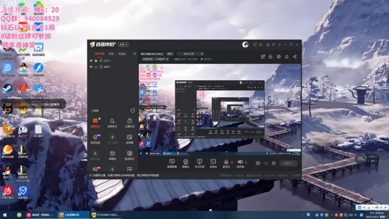Image resolution: width=389 pixels, height=219 pixels.
Task: Click the stream preview canvas
Action: [x=220, y=109]
